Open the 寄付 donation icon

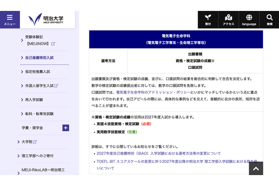coord(208,20)
